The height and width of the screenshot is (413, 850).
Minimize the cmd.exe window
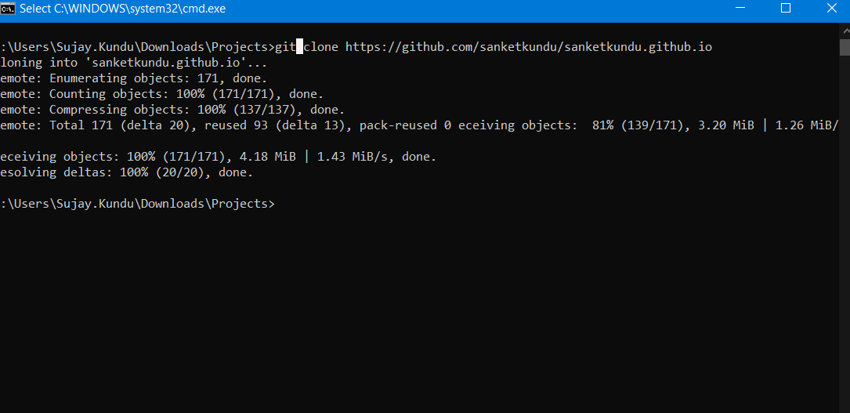click(x=740, y=9)
